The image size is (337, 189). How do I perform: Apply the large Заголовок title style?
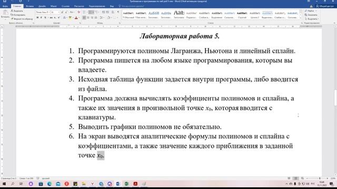coord(179,15)
